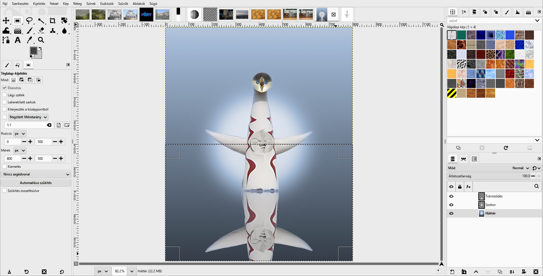543x276 pixels.
Task: Enable the Lágy szélek checkbox
Action: 4,95
